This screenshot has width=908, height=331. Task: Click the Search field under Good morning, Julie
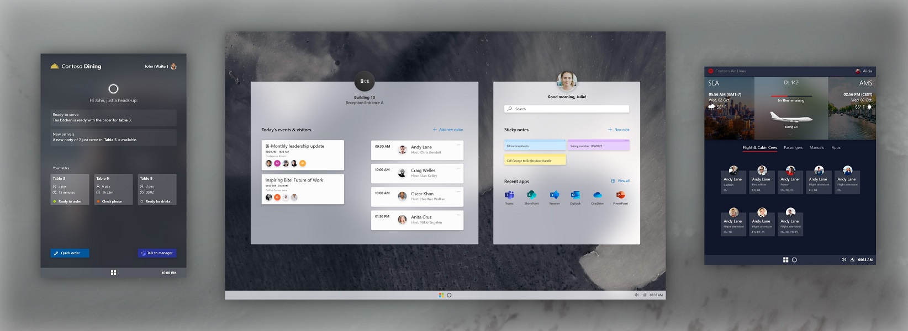(x=567, y=109)
